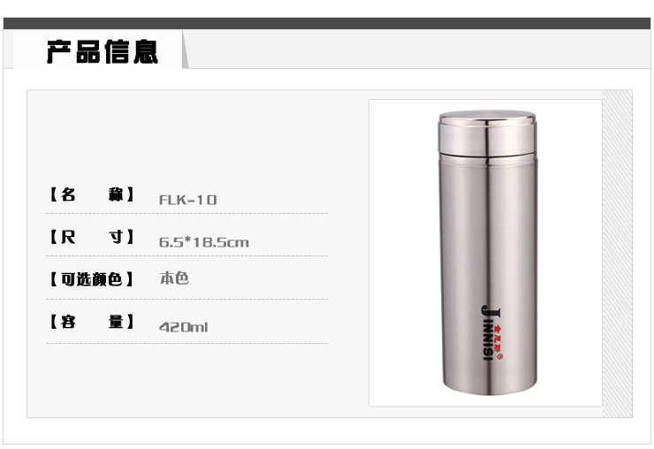This screenshot has height=449, width=654.
Task: Click the 420ml capacity value
Action: (x=184, y=327)
